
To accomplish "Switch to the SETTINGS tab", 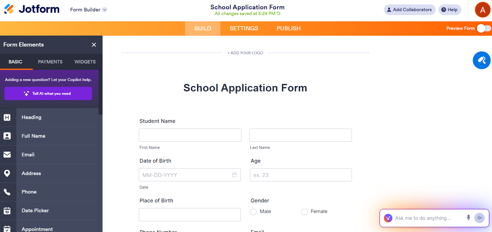I will (x=244, y=28).
